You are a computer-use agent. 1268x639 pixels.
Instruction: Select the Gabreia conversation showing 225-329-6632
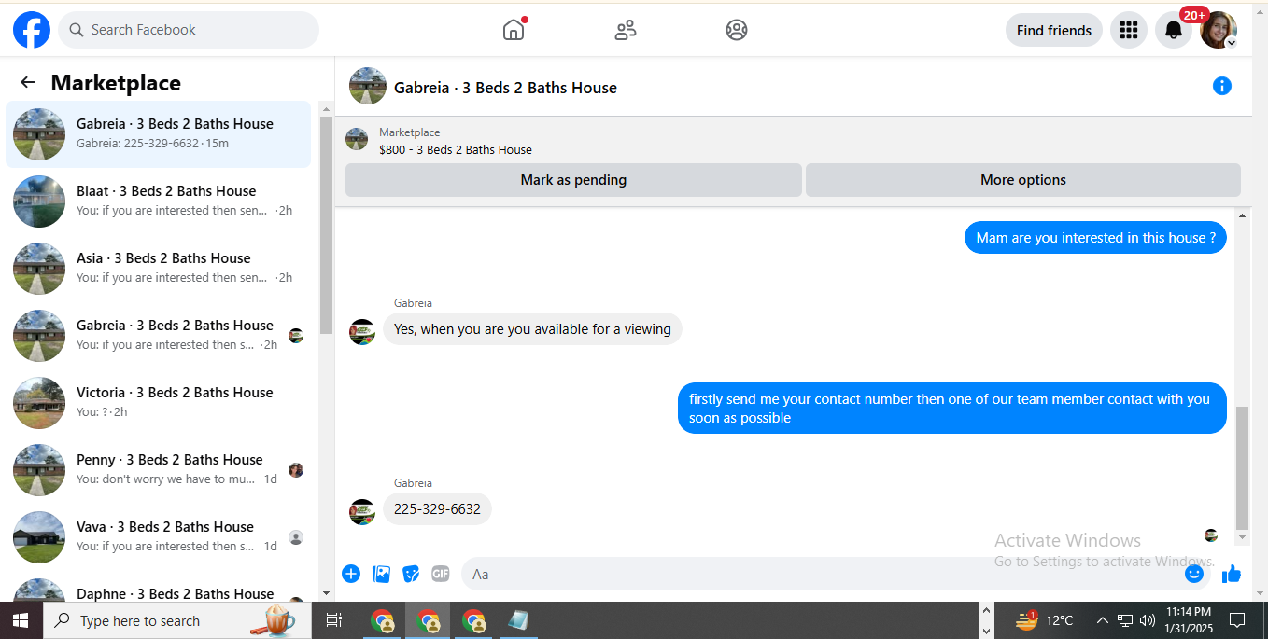point(159,134)
